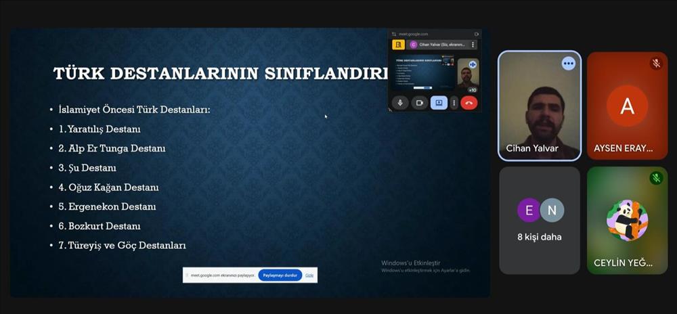
Task: Click the +10 participants badge in mini window
Action: coord(472,89)
